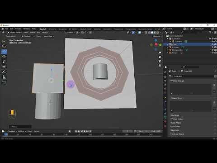The image size is (217, 163).
Task: Toggle the camera view icon
Action: (x=160, y=61)
